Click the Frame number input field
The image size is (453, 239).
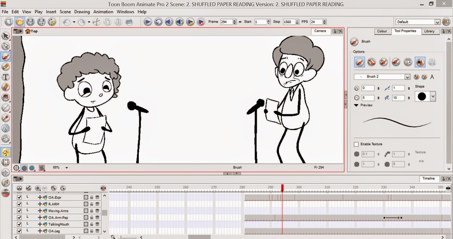tap(226, 22)
